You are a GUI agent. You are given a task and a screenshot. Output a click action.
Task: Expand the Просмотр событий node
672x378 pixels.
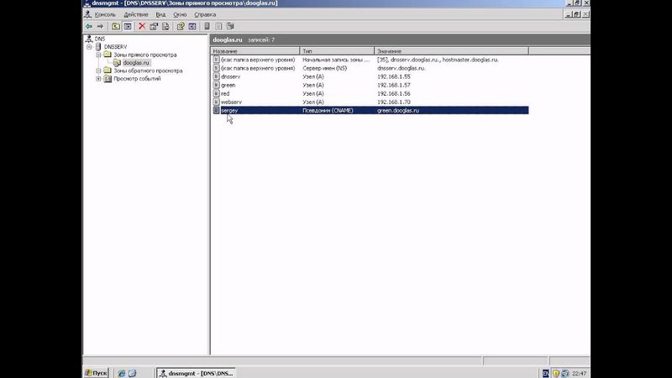click(x=98, y=78)
